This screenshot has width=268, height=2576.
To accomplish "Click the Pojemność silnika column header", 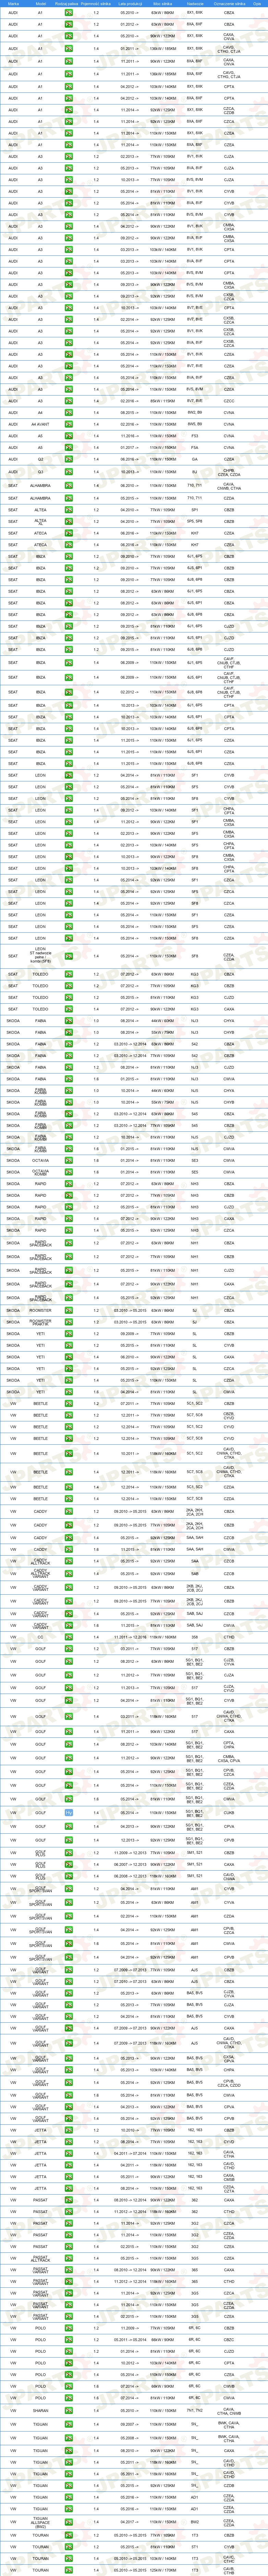I will (x=96, y=4).
